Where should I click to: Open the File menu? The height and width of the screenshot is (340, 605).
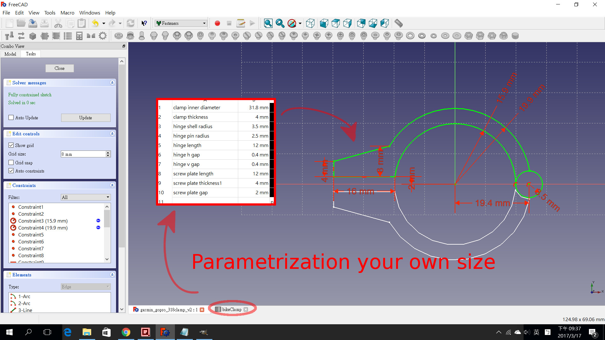[6, 13]
